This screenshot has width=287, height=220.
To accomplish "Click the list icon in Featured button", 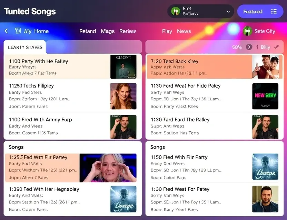I will [x=274, y=11].
